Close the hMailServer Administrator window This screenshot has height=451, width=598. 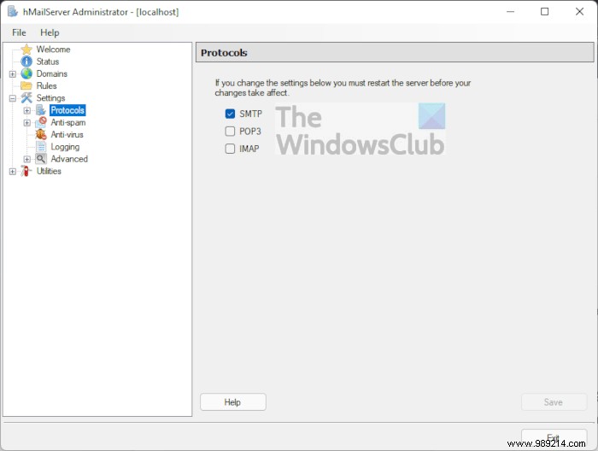pos(579,12)
